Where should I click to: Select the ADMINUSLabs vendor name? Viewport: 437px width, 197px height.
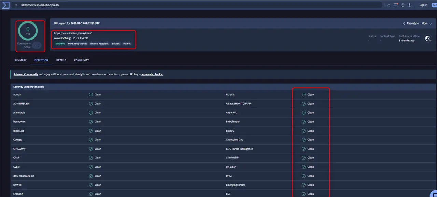(x=22, y=104)
